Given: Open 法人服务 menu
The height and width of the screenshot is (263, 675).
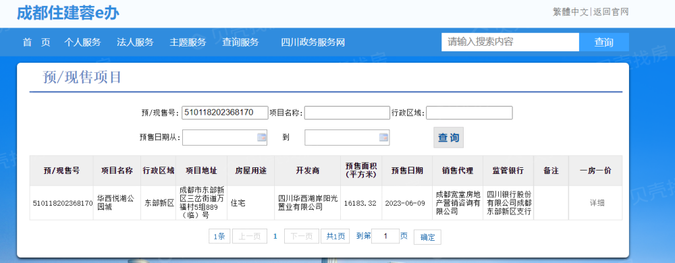Looking at the screenshot, I should [x=135, y=42].
